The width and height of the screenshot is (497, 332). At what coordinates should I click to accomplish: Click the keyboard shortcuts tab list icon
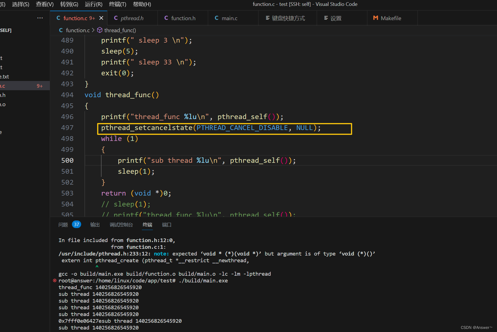268,18
